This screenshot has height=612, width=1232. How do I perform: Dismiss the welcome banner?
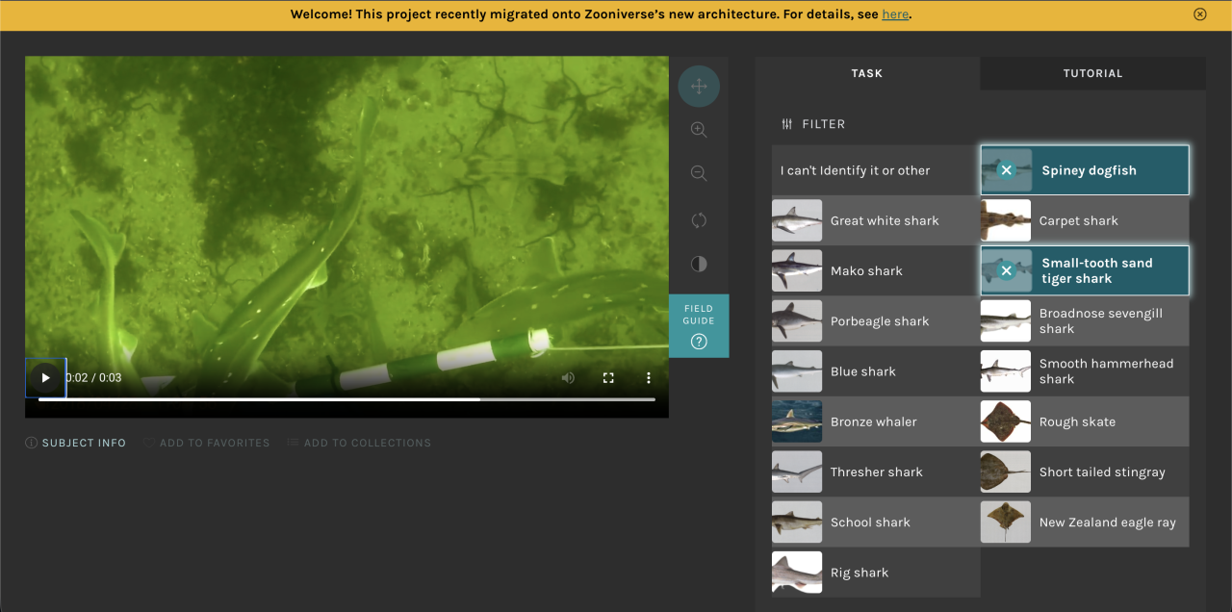pos(1199,14)
